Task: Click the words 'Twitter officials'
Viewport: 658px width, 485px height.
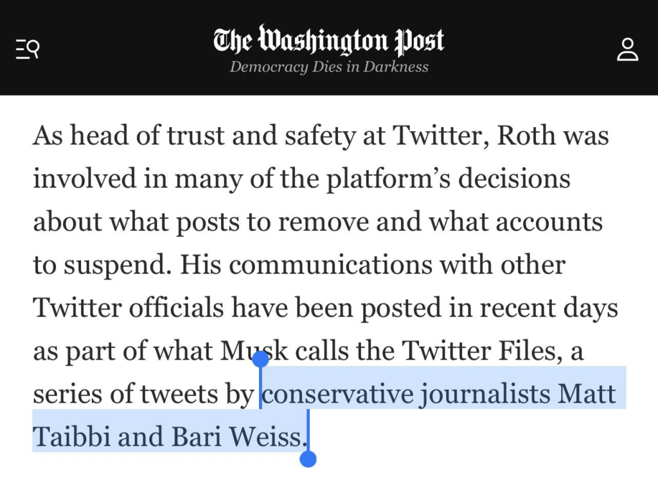Action: (x=129, y=308)
